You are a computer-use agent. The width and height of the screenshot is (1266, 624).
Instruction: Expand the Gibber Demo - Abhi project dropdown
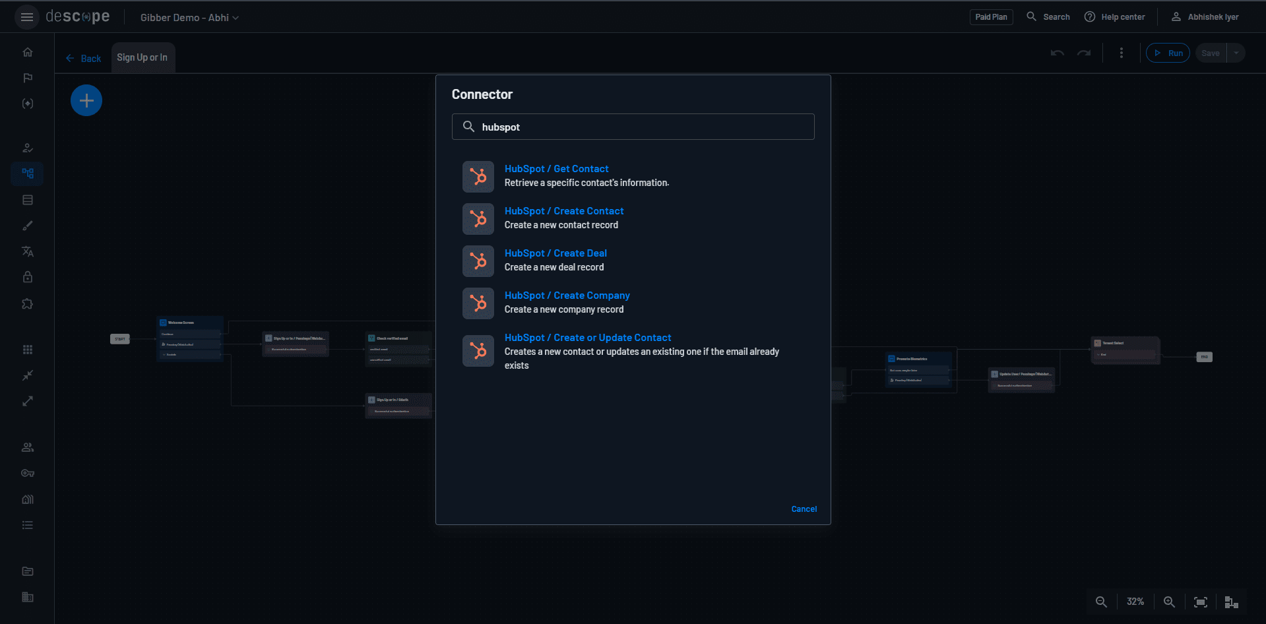pos(189,18)
